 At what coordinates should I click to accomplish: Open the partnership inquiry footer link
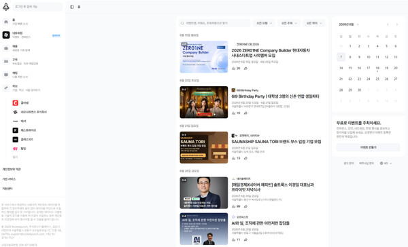pyautogui.click(x=367, y=164)
